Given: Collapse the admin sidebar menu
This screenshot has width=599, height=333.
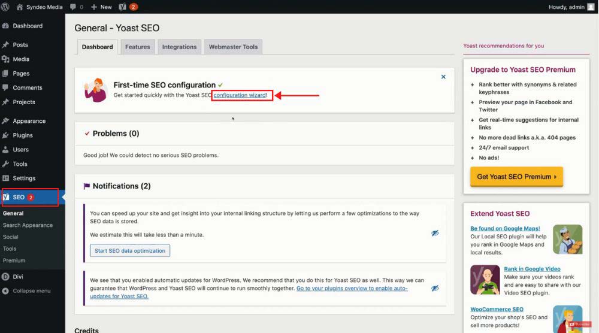Looking at the screenshot, I should [x=31, y=291].
